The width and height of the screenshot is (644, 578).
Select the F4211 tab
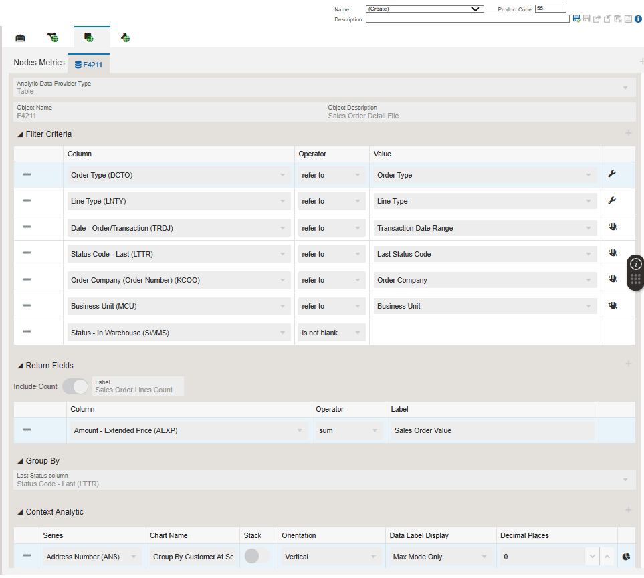pyautogui.click(x=88, y=65)
